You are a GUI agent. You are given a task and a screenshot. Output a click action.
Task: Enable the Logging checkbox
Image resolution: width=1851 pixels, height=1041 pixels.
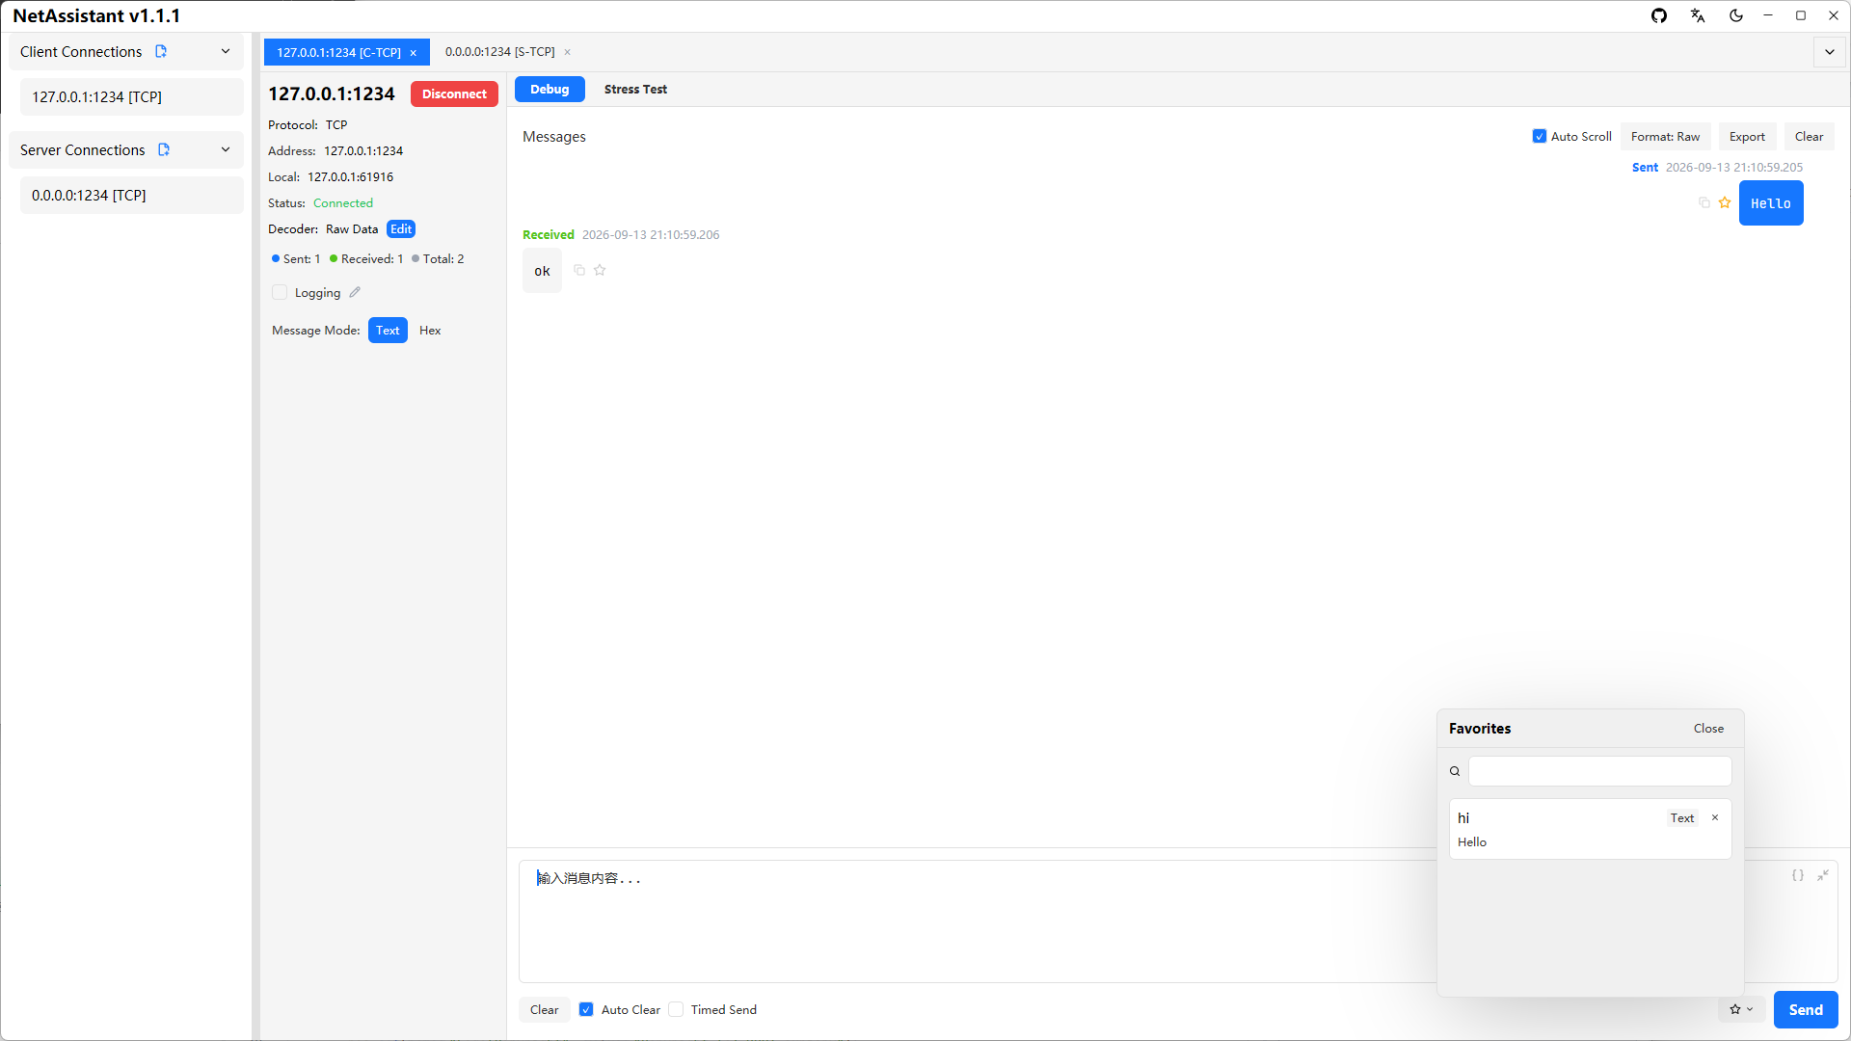pos(280,292)
